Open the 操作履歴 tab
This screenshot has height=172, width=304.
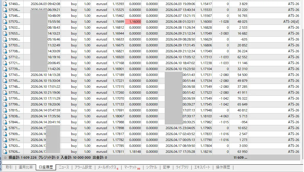pos(223,167)
